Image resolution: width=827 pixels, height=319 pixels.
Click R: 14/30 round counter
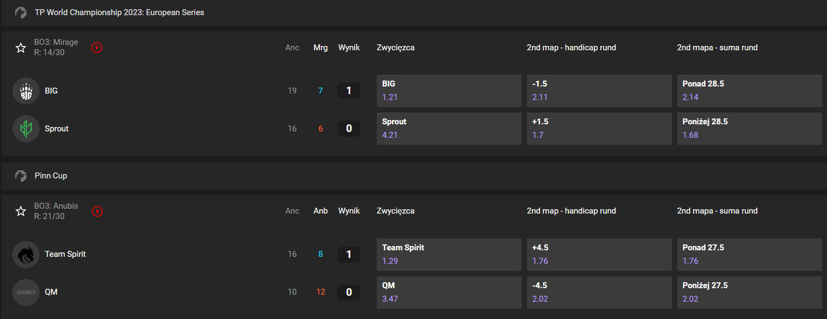[x=49, y=52]
